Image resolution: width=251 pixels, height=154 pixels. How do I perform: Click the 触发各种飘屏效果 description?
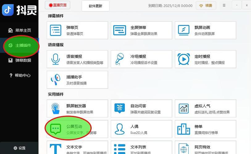(80, 112)
